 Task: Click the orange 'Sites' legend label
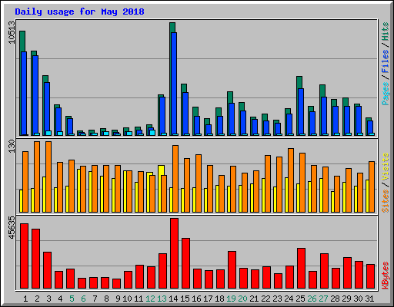click(386, 201)
